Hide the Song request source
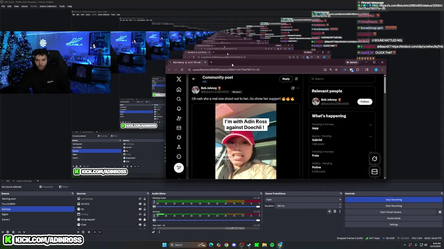The width and height of the screenshot is (444, 249). click(140, 220)
